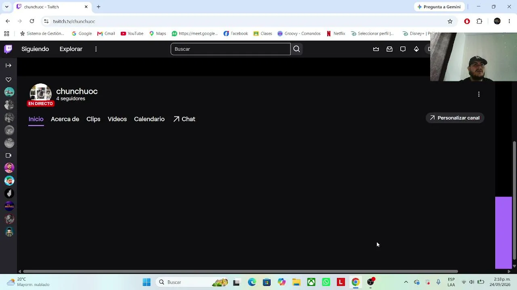This screenshot has height=290, width=517.
Task: Open chunchuoc channel avatar picture
Action: tap(40, 93)
